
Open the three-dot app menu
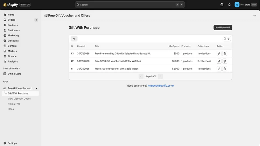click(255, 15)
